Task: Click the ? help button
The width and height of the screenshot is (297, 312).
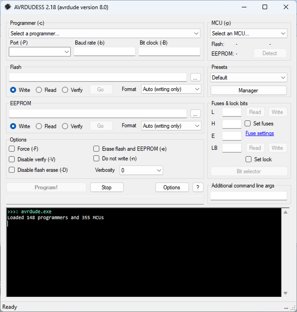Action: tap(198, 188)
